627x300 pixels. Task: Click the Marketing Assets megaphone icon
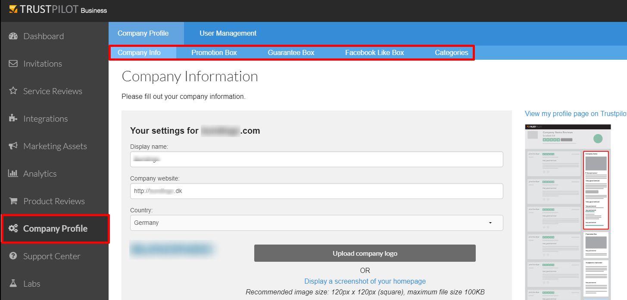(x=13, y=146)
